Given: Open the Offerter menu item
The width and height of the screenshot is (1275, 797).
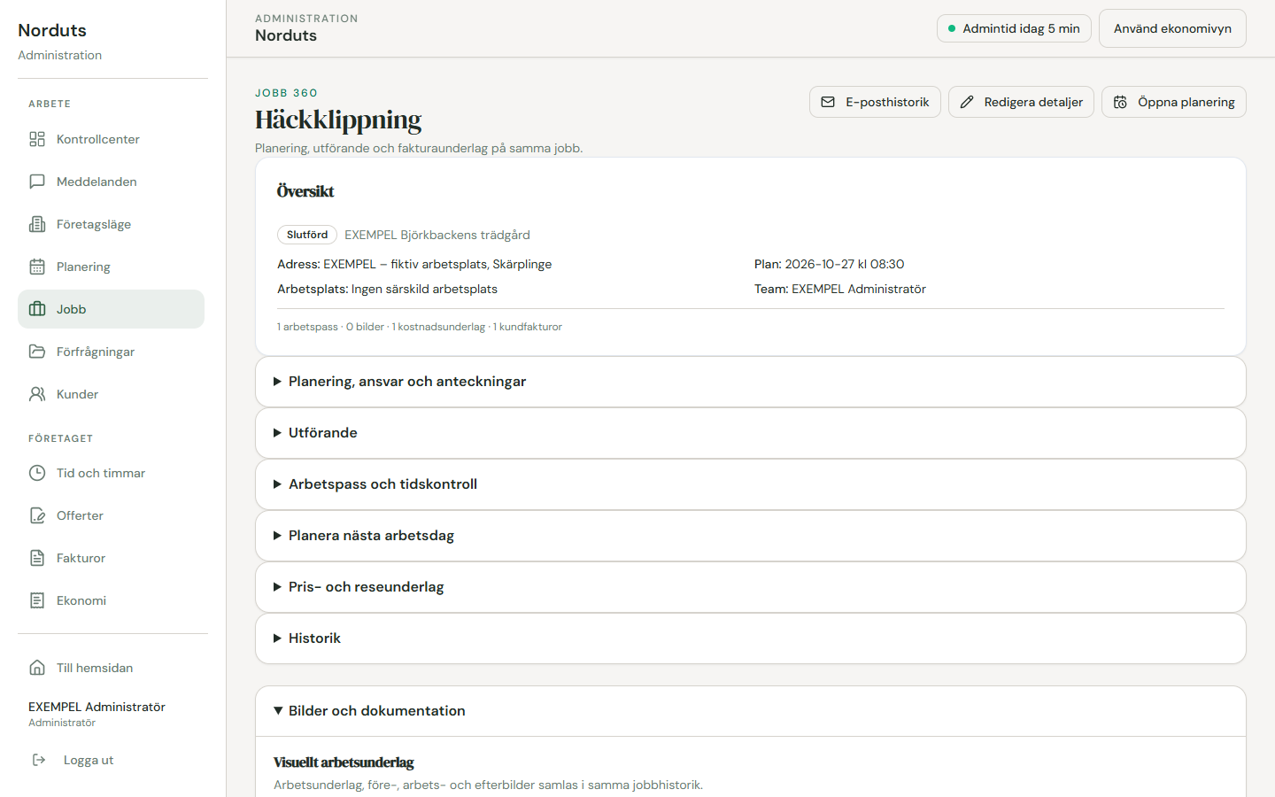Looking at the screenshot, I should [111, 515].
